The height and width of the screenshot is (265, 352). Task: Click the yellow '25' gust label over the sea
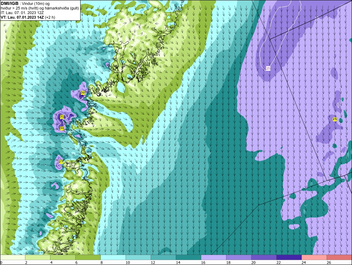335,119
